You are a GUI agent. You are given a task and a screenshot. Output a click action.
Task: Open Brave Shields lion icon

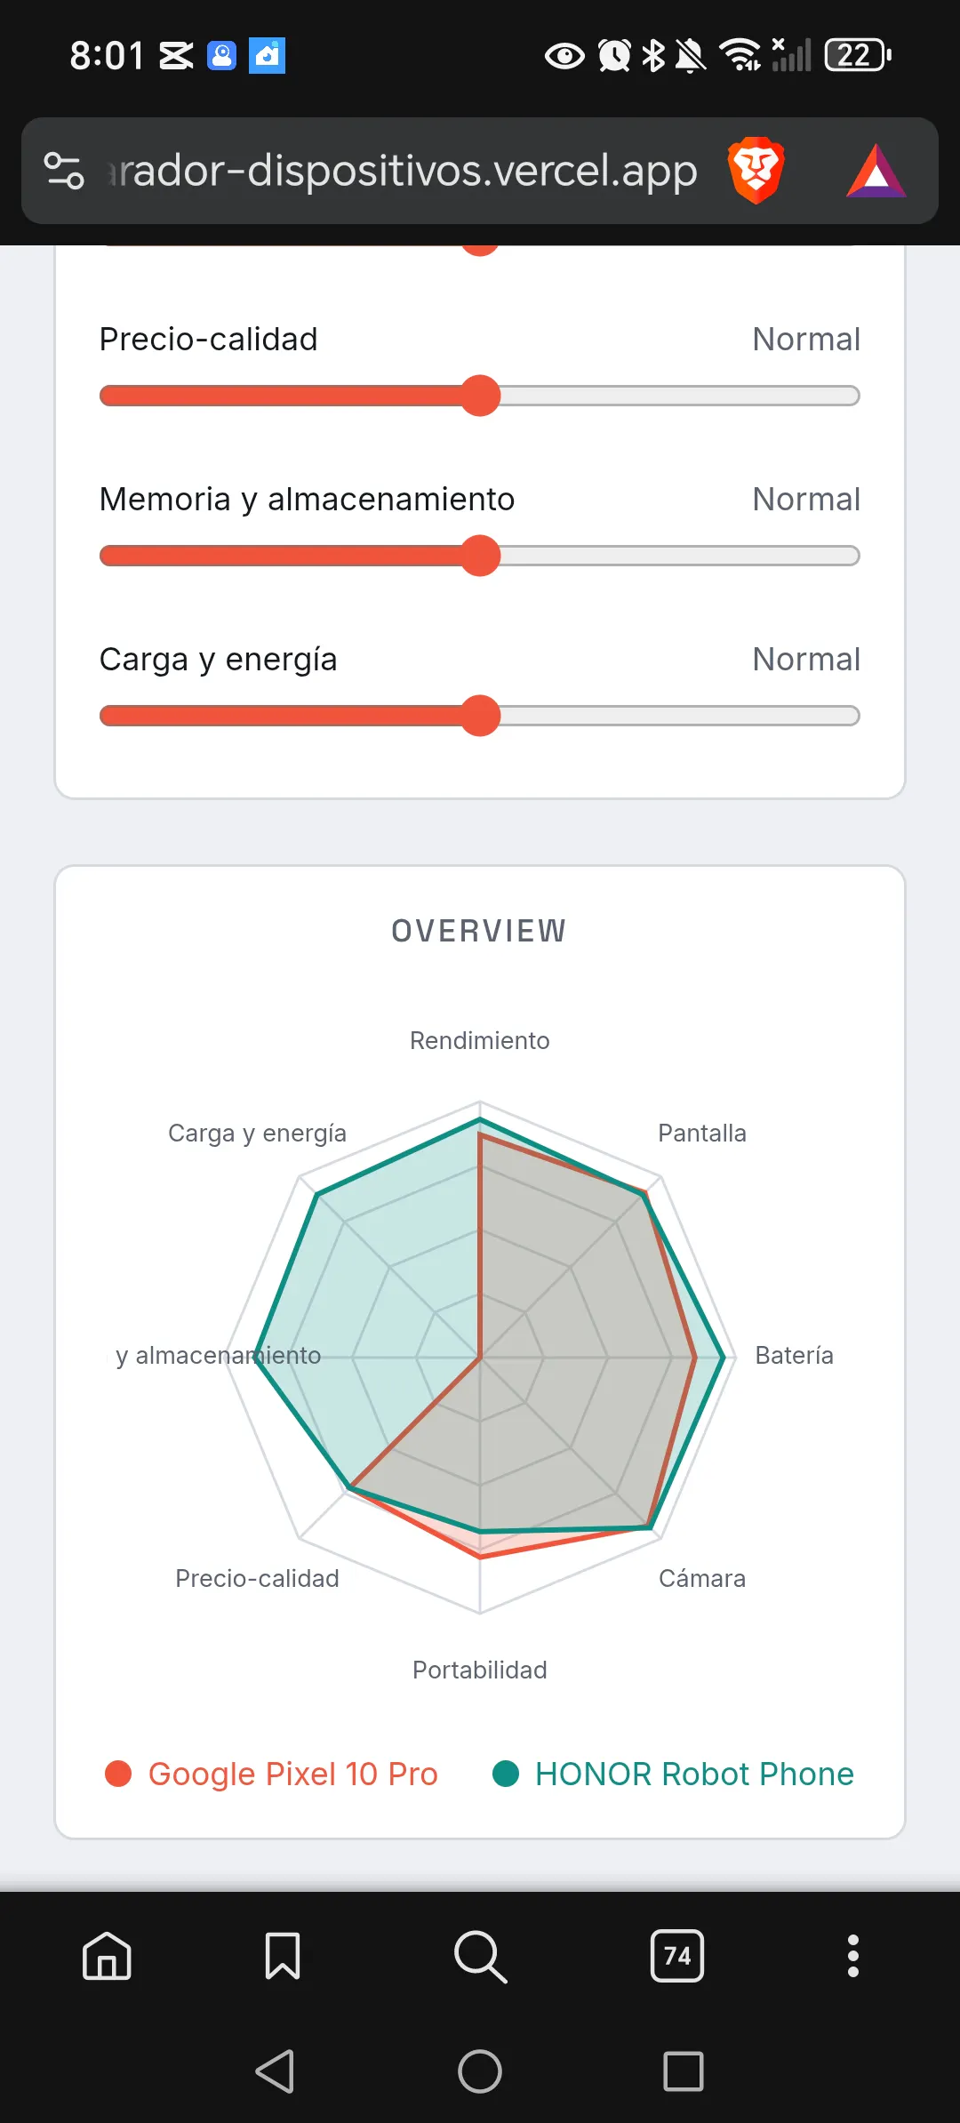click(x=756, y=170)
